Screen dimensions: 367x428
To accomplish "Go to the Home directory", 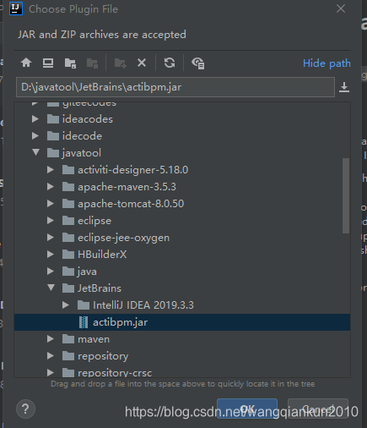I will click(26, 63).
